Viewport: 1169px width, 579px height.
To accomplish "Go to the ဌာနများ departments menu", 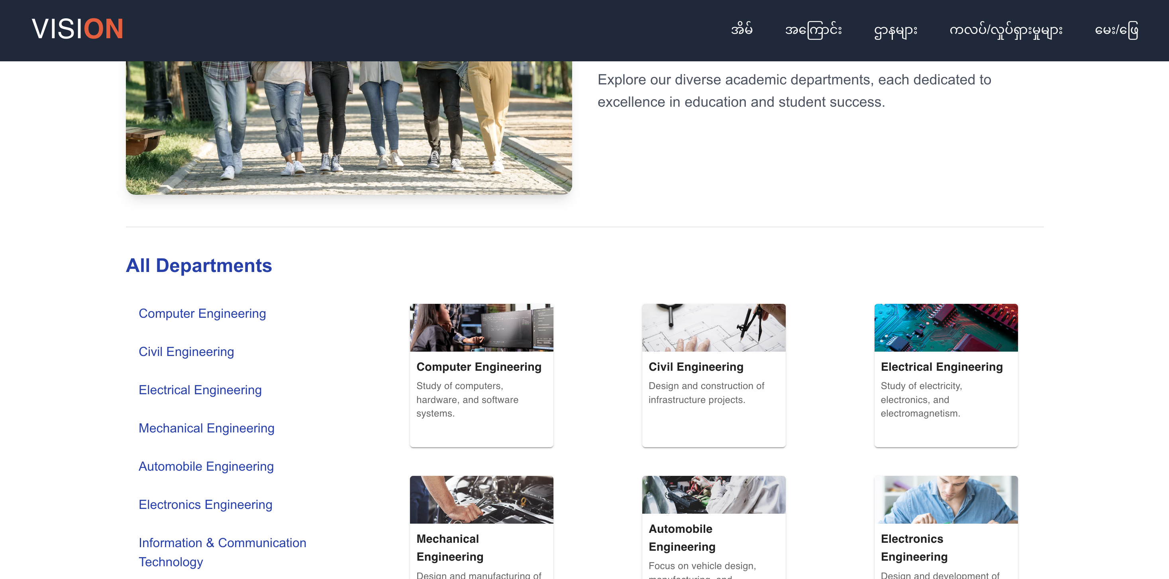I will (x=895, y=30).
